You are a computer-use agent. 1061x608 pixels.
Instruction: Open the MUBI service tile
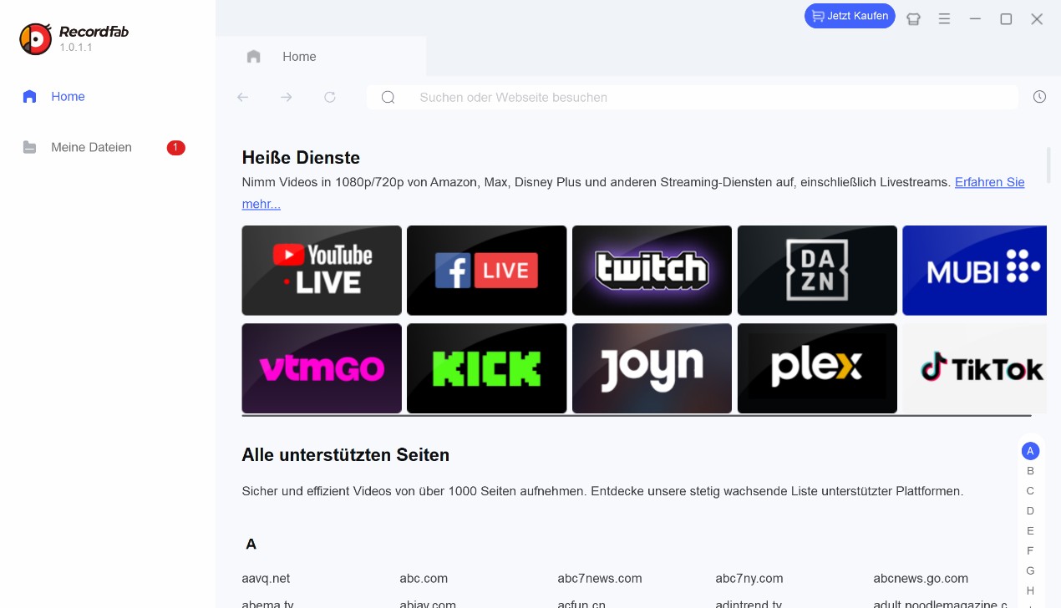[x=974, y=271]
